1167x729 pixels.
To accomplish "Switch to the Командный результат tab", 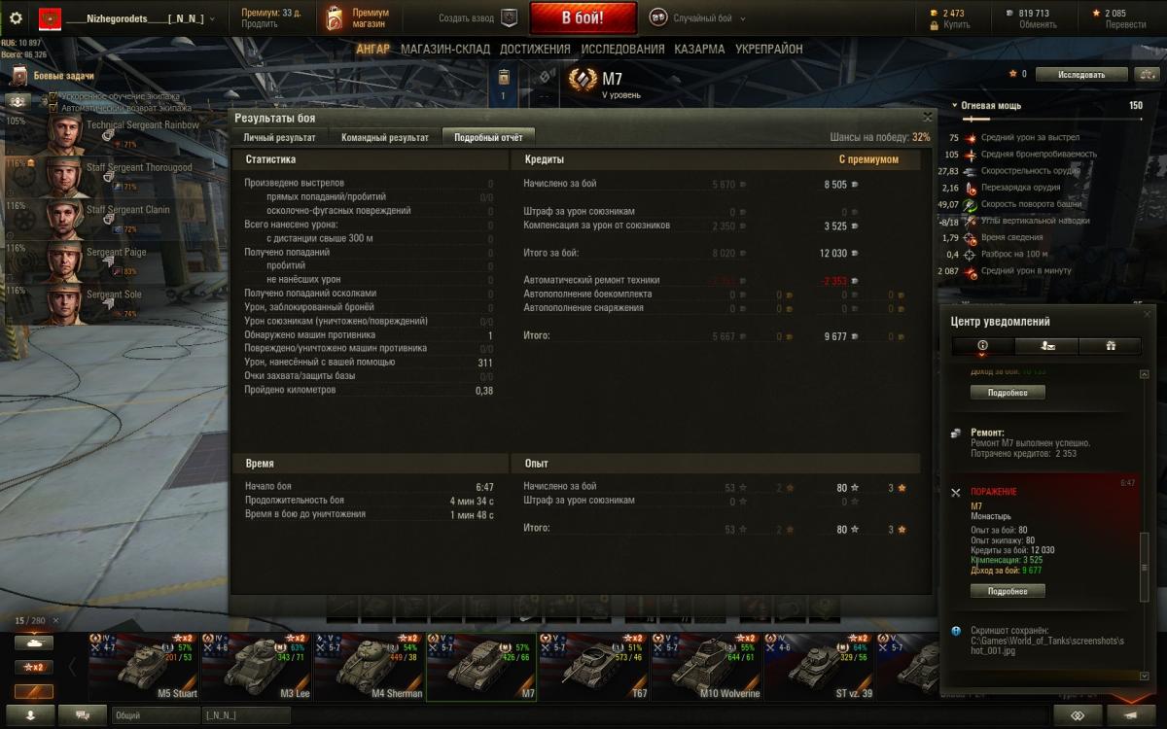I will tap(385, 138).
